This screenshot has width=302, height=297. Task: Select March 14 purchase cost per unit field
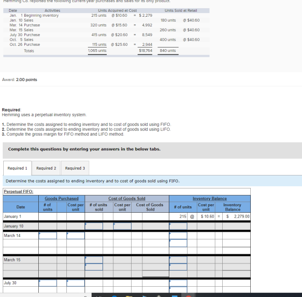(x=75, y=235)
